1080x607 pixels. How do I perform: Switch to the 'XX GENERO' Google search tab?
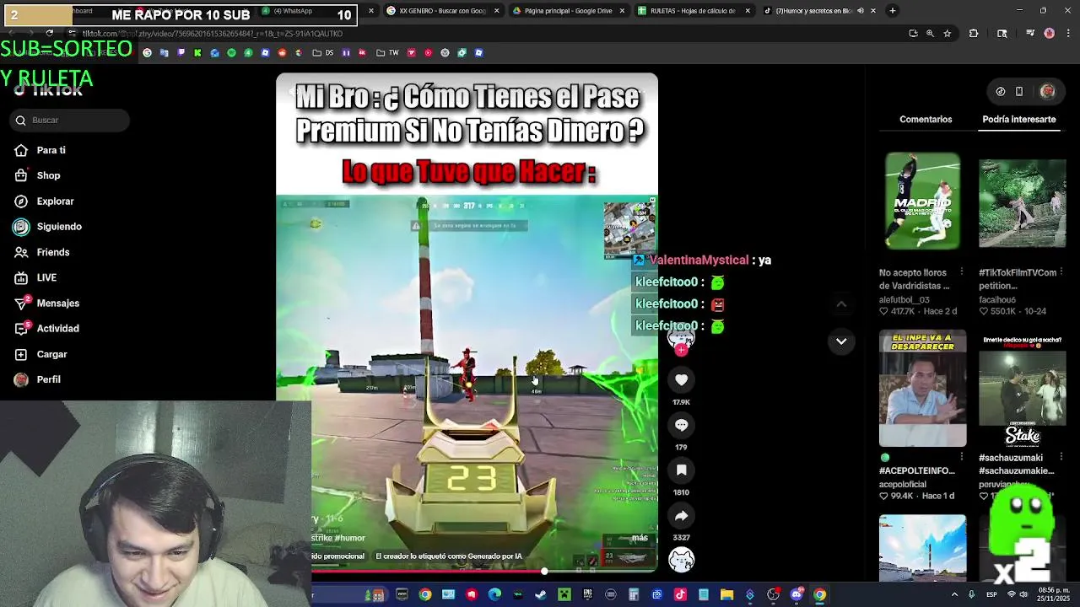click(442, 11)
